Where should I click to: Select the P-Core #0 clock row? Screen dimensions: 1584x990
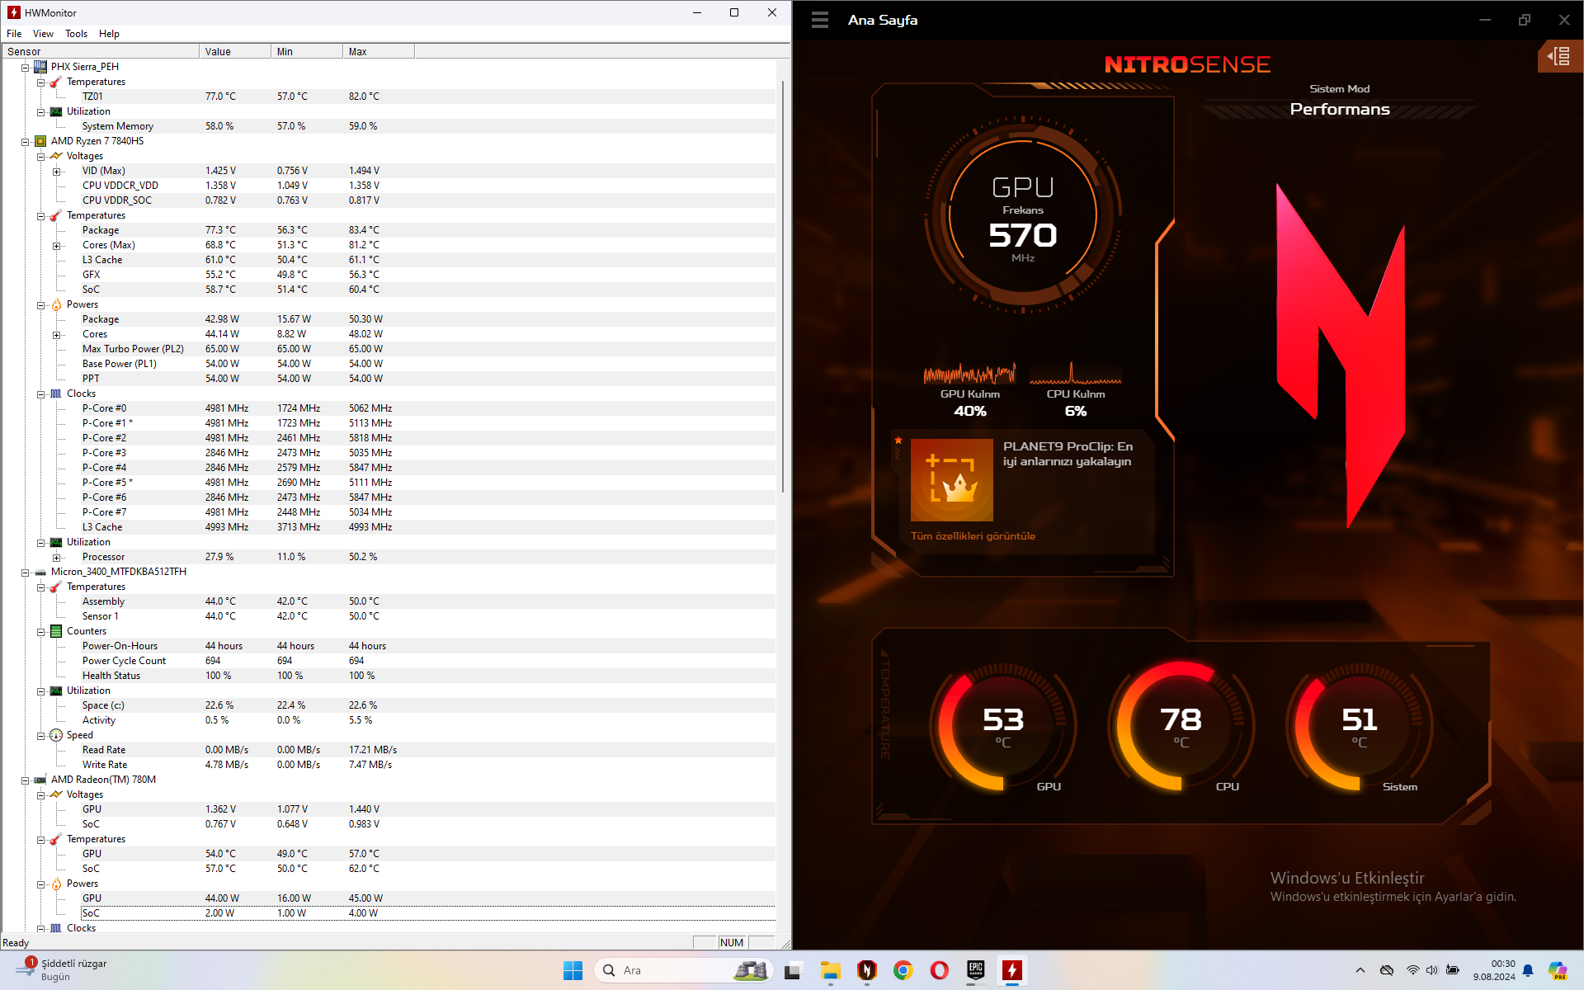[x=389, y=408]
